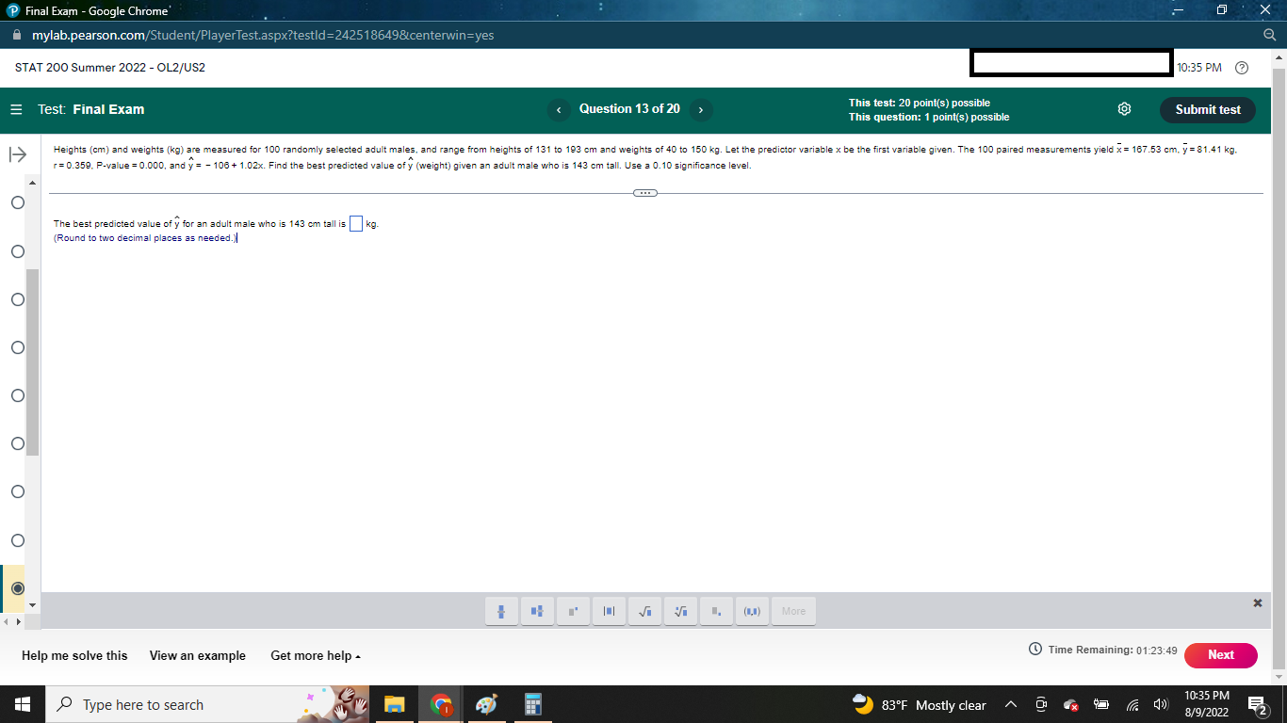The image size is (1287, 723).
Task: Insert a fraction template from the math palette
Action: [501, 611]
